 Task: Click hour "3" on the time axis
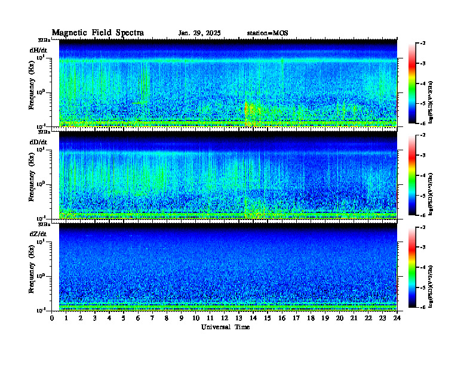pyautogui.click(x=95, y=318)
